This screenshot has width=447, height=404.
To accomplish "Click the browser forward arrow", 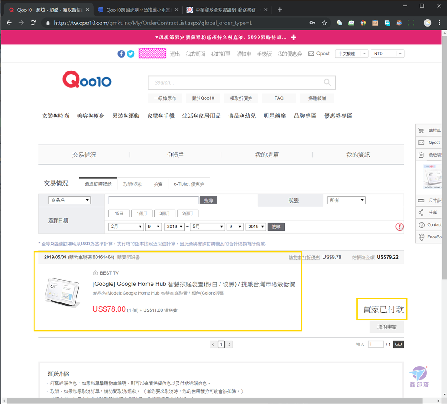I will click(21, 23).
